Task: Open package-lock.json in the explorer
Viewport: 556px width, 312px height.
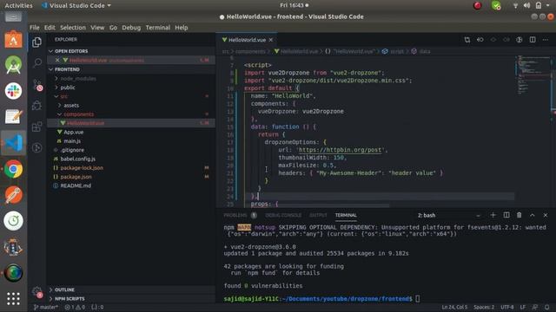Action: pyautogui.click(x=131, y=167)
